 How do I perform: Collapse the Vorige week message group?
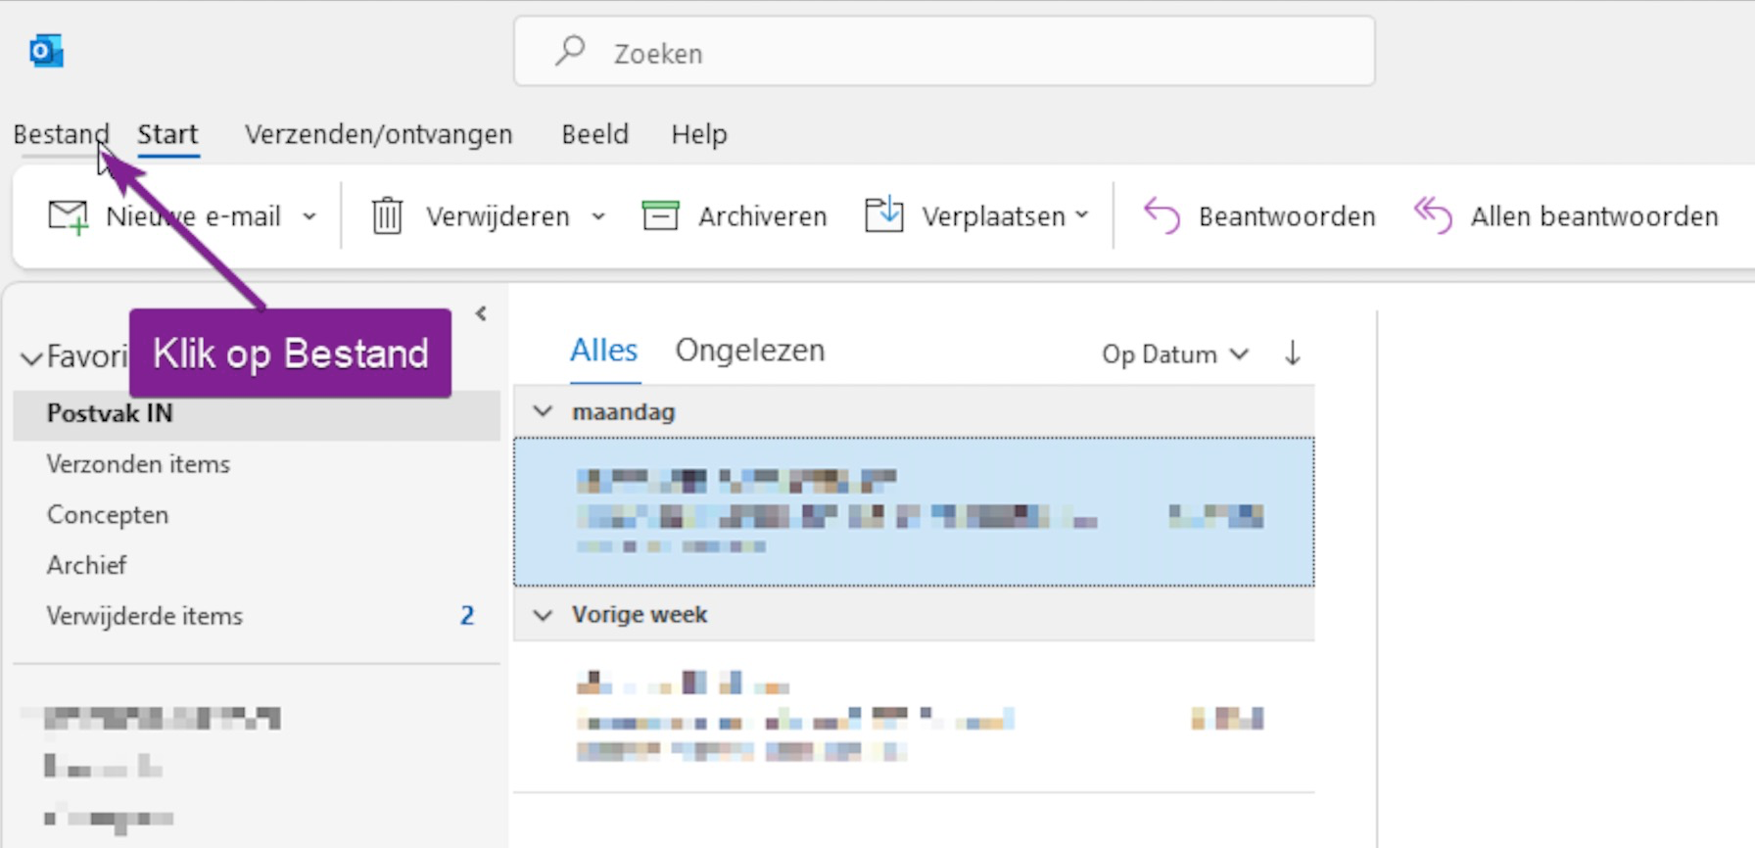point(543,615)
